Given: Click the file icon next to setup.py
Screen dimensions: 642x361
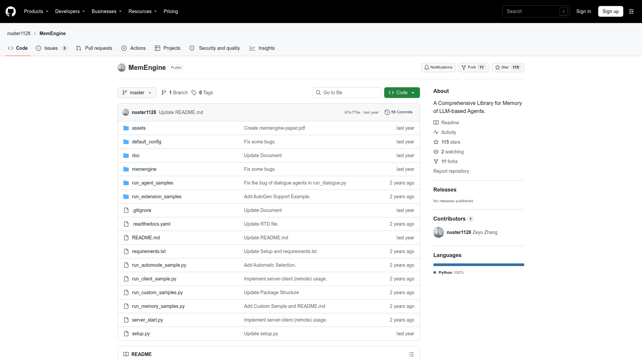Looking at the screenshot, I should (126, 334).
